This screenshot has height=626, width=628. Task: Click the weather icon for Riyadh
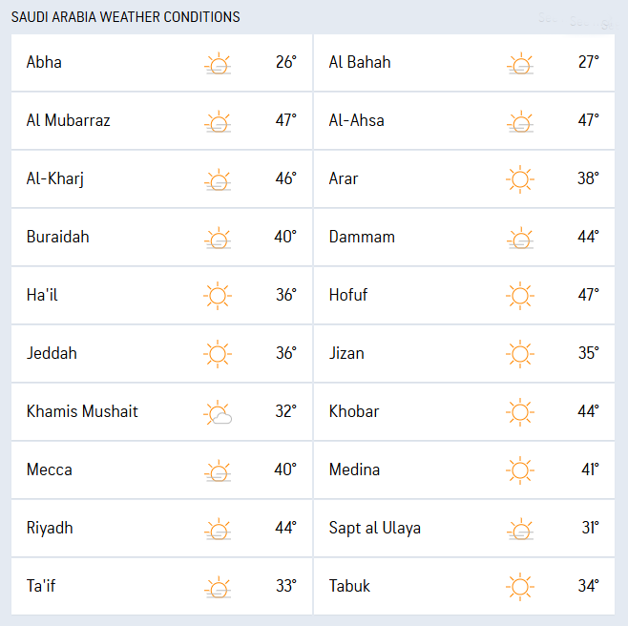coord(218,529)
